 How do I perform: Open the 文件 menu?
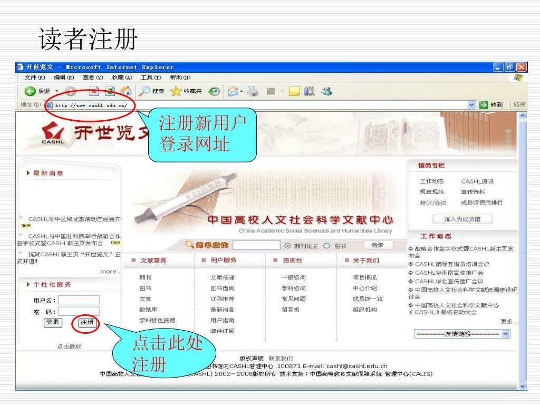(x=35, y=78)
